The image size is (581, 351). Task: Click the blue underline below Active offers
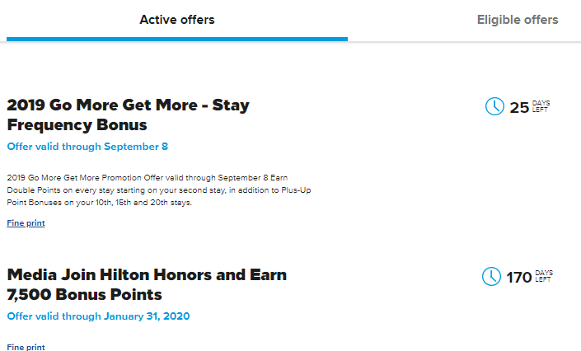[177, 39]
